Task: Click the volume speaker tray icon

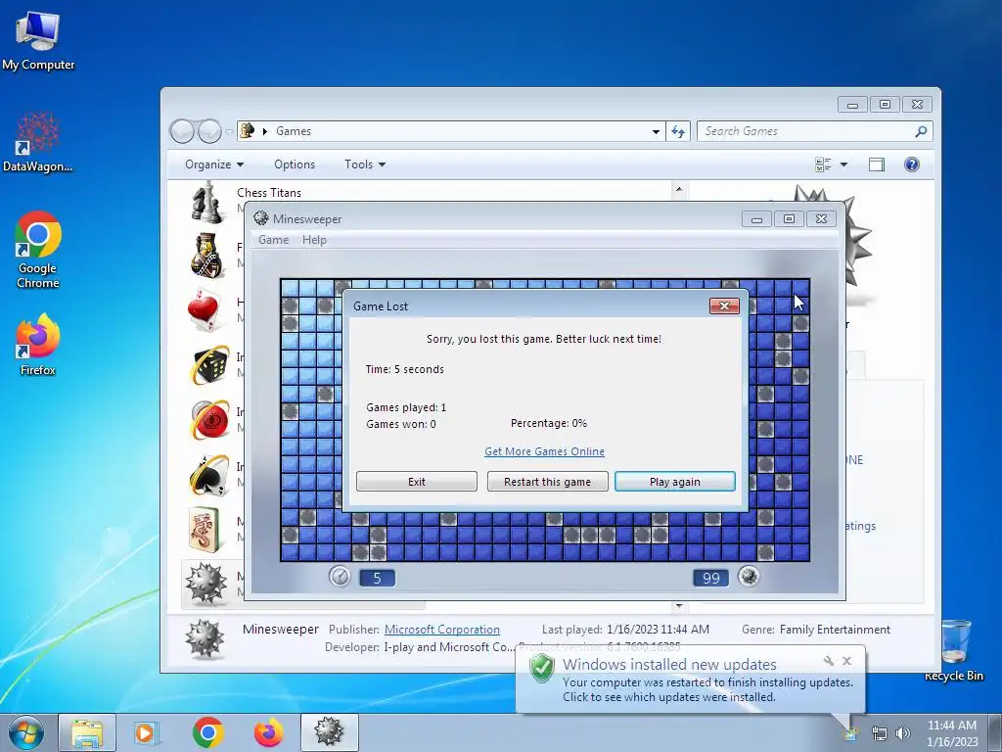Action: point(902,733)
